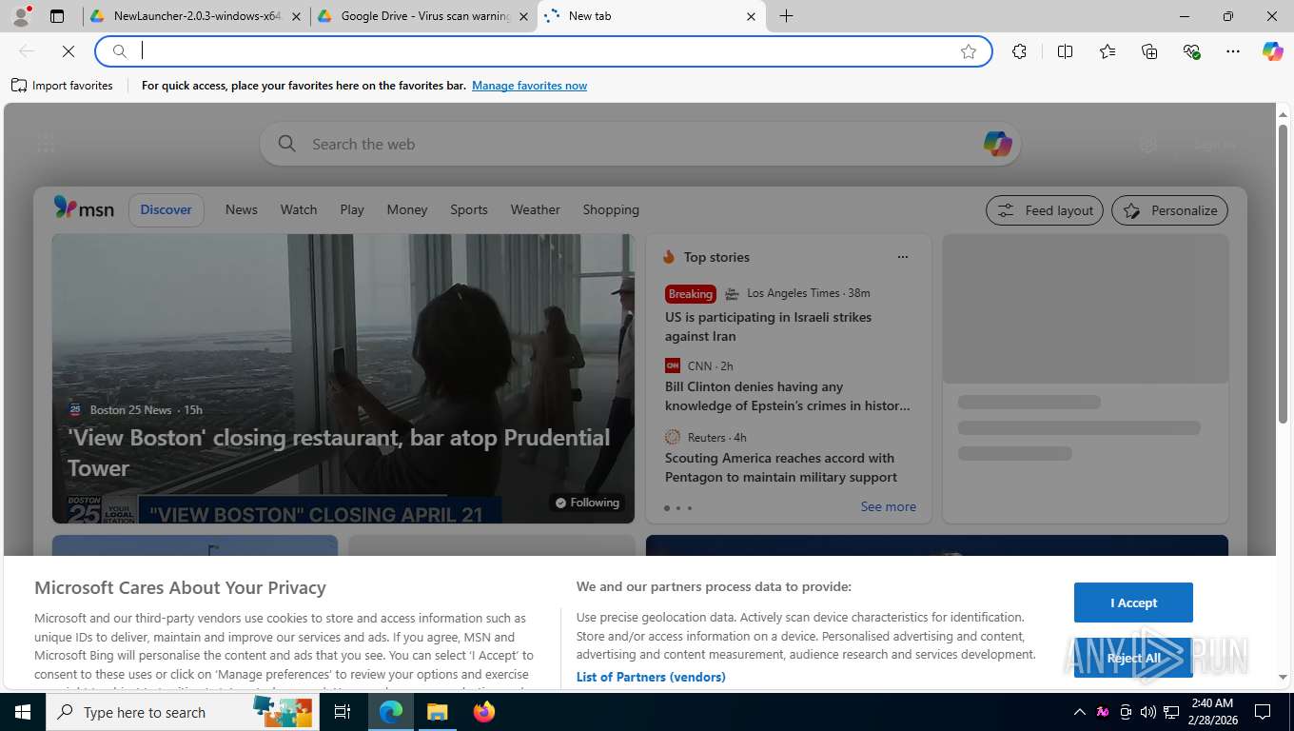Open the volume control in system tray
The width and height of the screenshot is (1294, 731).
coord(1148,712)
